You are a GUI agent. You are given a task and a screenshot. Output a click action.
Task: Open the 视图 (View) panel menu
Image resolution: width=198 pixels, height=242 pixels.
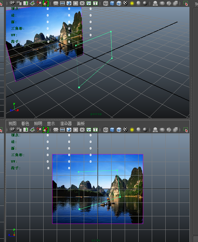click(12, 123)
